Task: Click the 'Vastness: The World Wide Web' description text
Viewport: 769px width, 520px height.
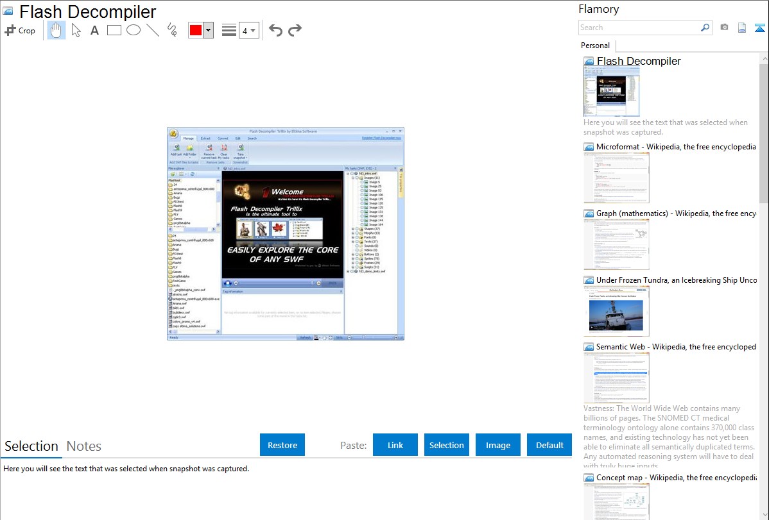Action: click(x=669, y=437)
